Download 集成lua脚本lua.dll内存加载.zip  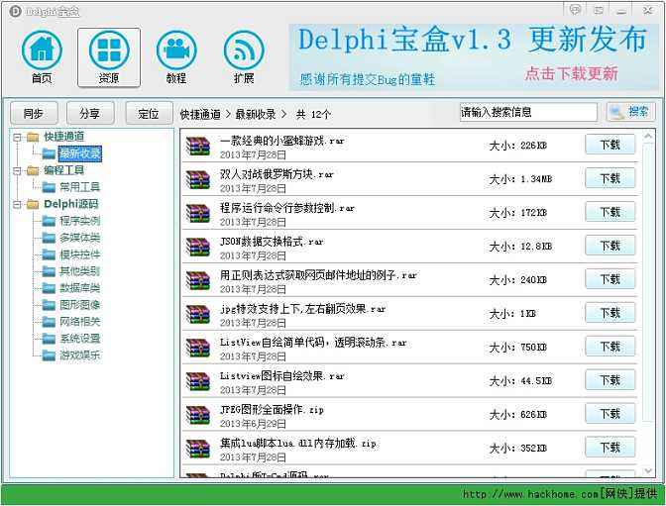[x=610, y=447]
